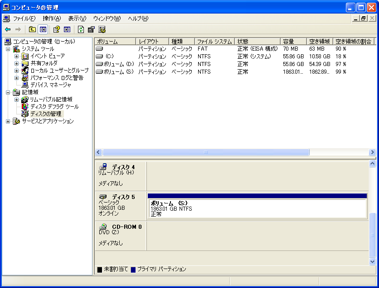This screenshot has width=379, height=288.
Task: Collapse the システム ツール tree node
Action: point(8,49)
